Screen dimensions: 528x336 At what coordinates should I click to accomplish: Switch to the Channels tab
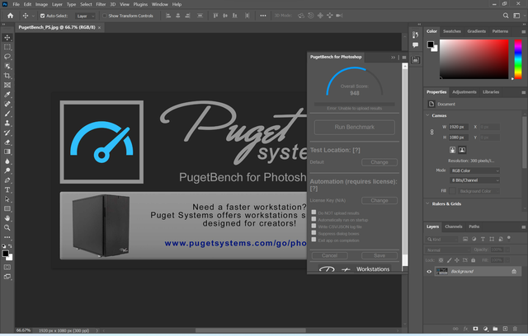[454, 226]
